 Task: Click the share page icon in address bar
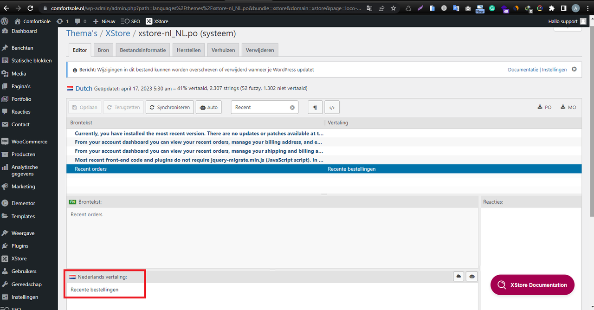point(381,8)
